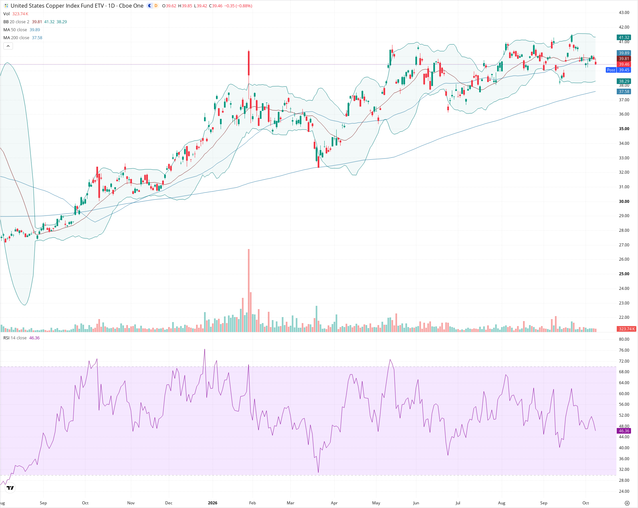Viewport: 638px width, 508px height.
Task: Click the Apr label on time axis
Action: click(334, 503)
